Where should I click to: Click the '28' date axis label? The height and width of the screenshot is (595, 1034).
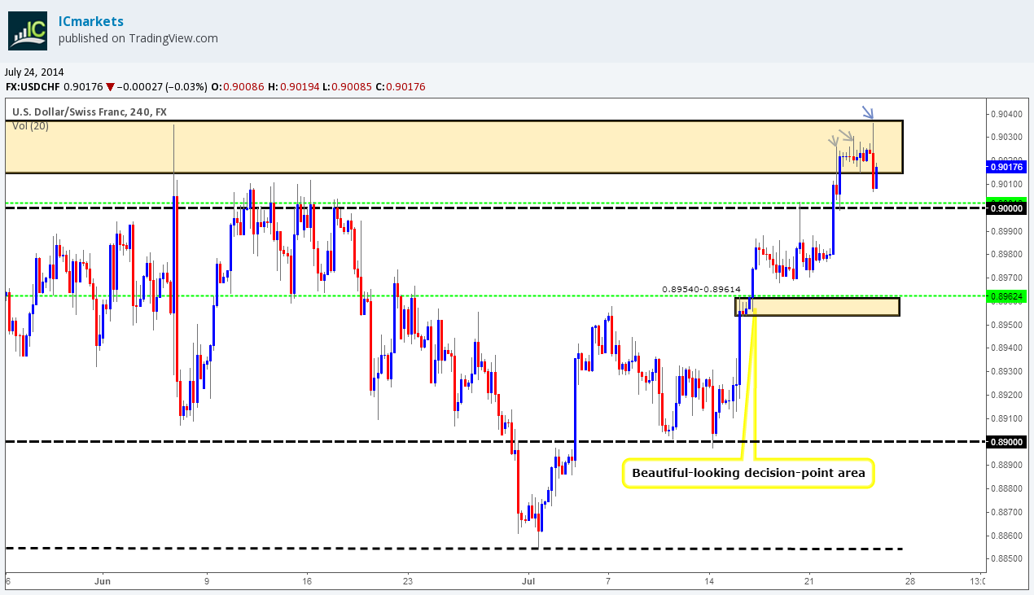click(x=910, y=581)
